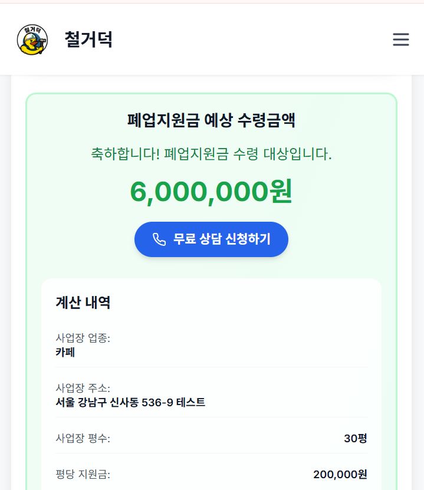
Task: Click the 철거덕 site name text
Action: coord(88,40)
